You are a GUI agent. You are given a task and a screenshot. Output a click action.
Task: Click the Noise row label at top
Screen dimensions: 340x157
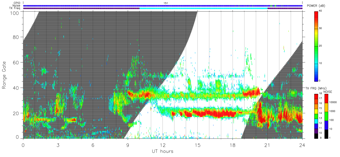[17, 6]
